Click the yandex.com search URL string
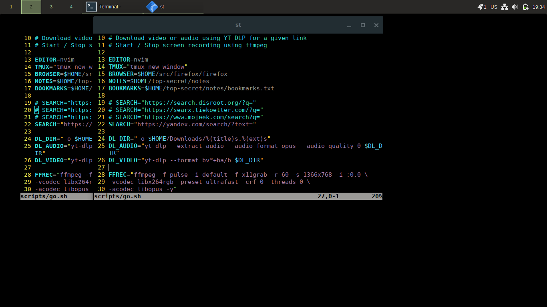547x307 pixels. click(196, 124)
